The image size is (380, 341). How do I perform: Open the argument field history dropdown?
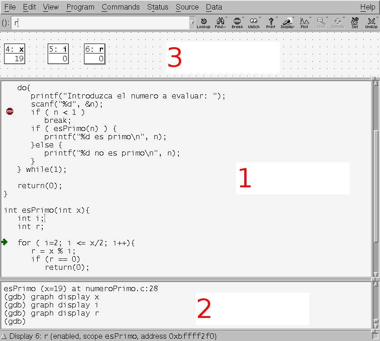click(192, 22)
